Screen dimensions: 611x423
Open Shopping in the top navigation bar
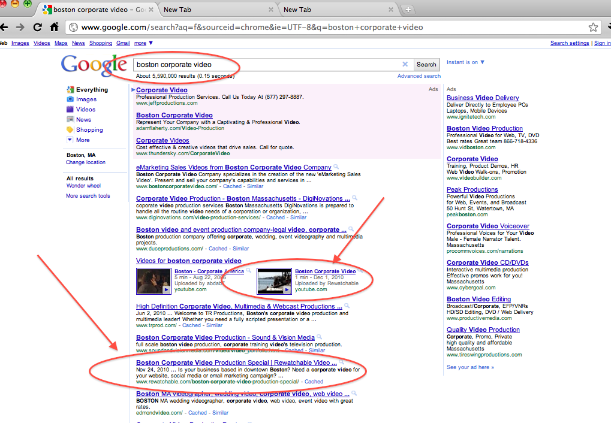click(x=101, y=43)
